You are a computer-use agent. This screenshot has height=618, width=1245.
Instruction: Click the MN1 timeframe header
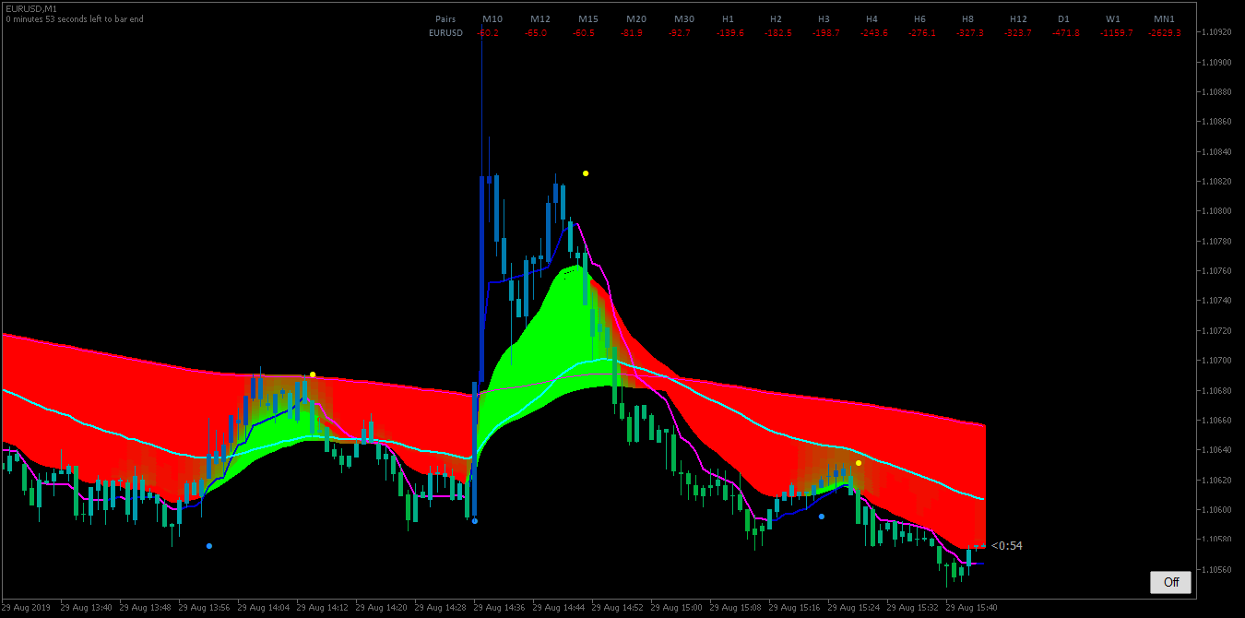coord(1164,18)
